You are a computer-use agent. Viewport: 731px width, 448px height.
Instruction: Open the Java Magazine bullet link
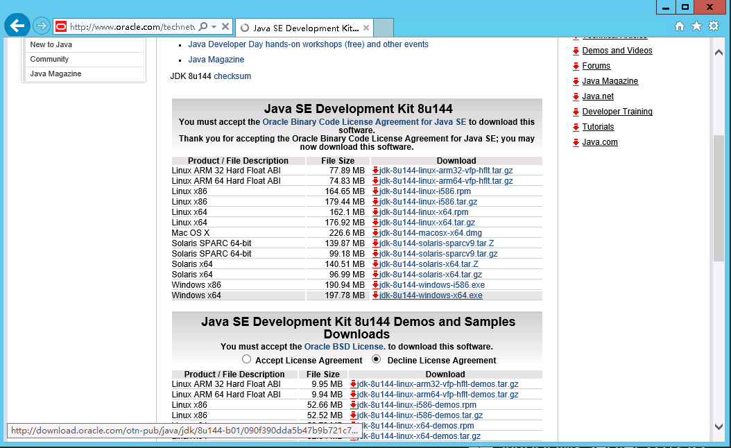pos(216,60)
